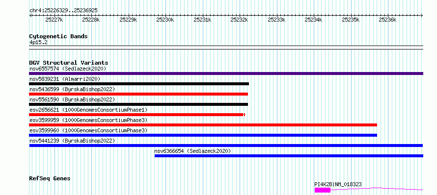The width and height of the screenshot is (437, 195).
Task: Click the 25228k ruler tick label
Action: tap(91, 20)
